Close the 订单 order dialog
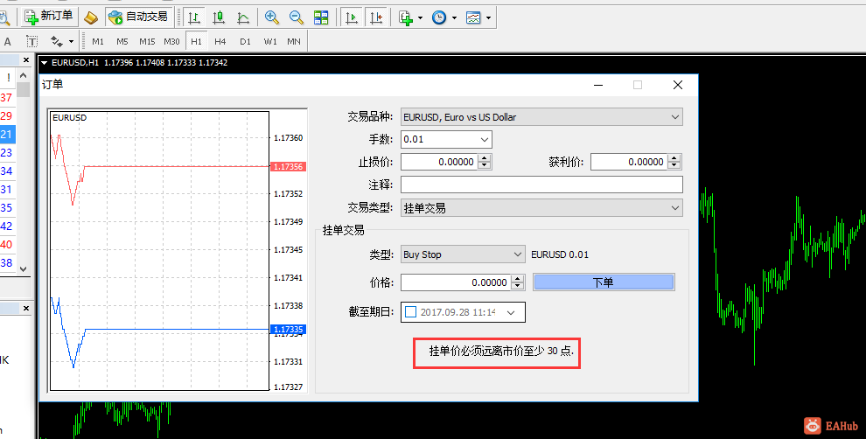 (x=678, y=85)
